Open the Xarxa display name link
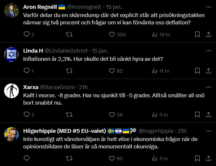This screenshot has width=216, height=166. 30,87
